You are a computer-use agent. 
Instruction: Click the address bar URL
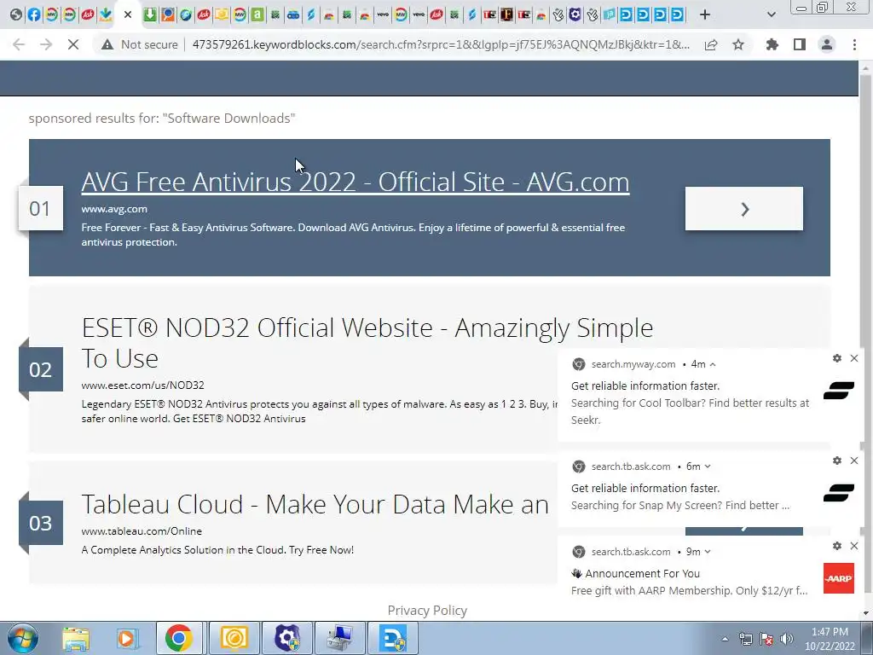tap(441, 44)
